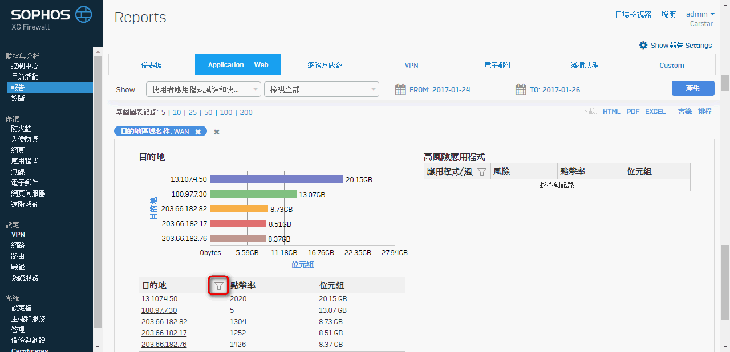The image size is (730, 352).
Task: Switch to the VPN reports tab
Action: point(411,65)
